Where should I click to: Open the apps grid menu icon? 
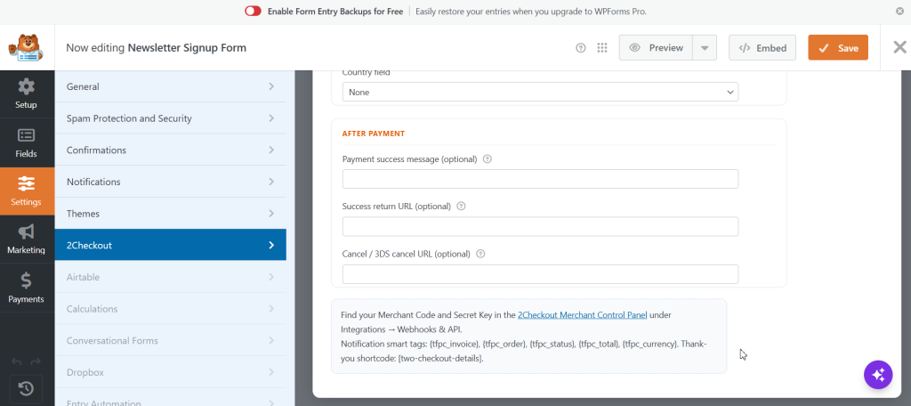[x=602, y=48]
